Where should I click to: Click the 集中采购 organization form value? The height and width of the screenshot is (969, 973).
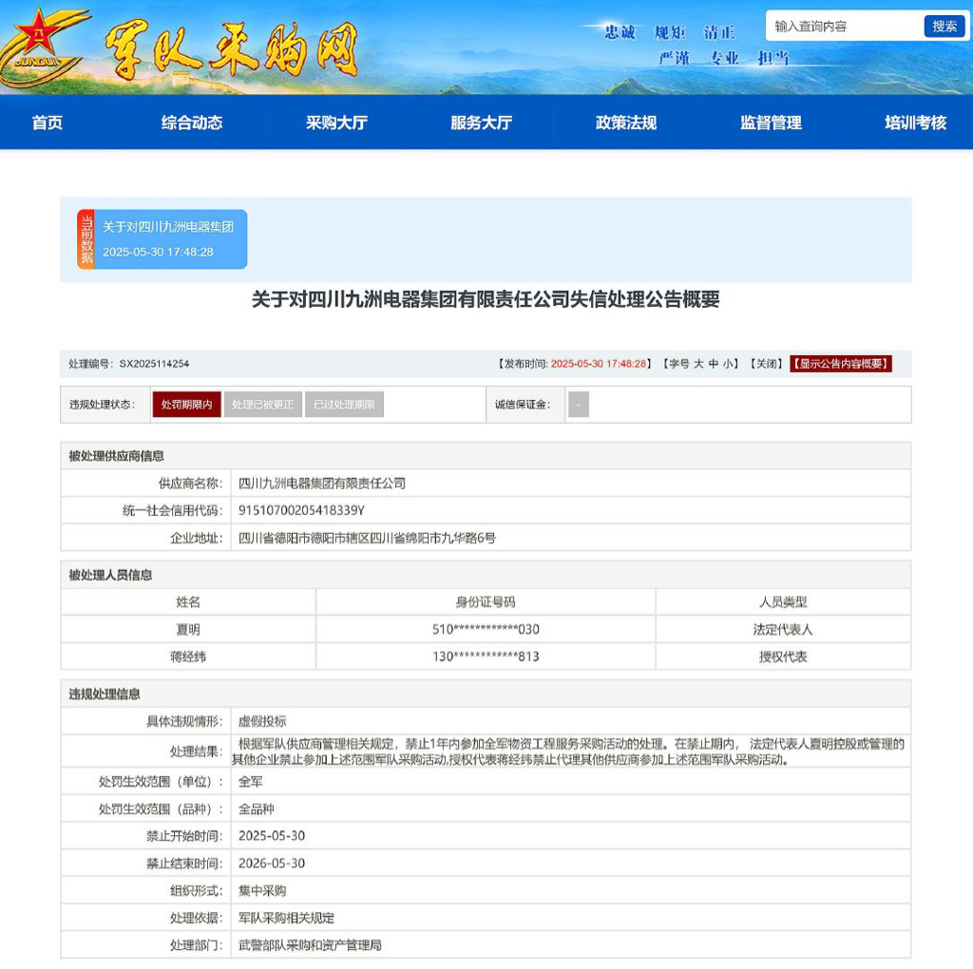coord(262,891)
